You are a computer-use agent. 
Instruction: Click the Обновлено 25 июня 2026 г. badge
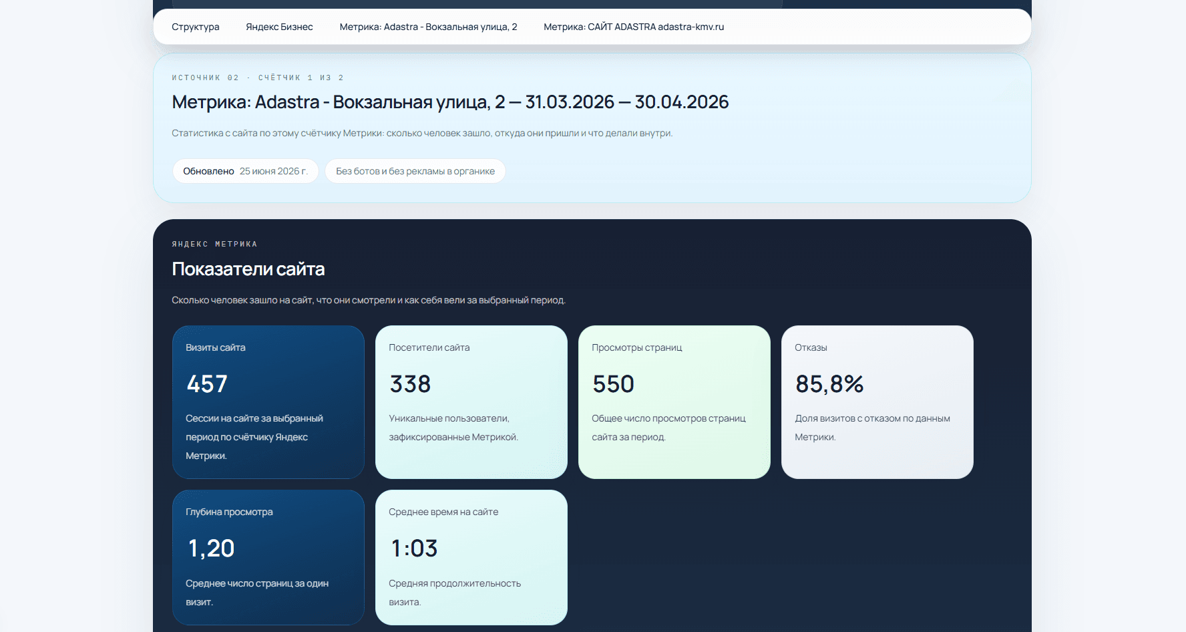tap(246, 171)
